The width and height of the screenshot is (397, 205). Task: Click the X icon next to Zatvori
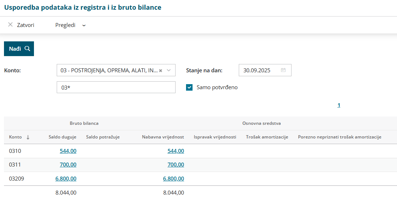click(10, 25)
